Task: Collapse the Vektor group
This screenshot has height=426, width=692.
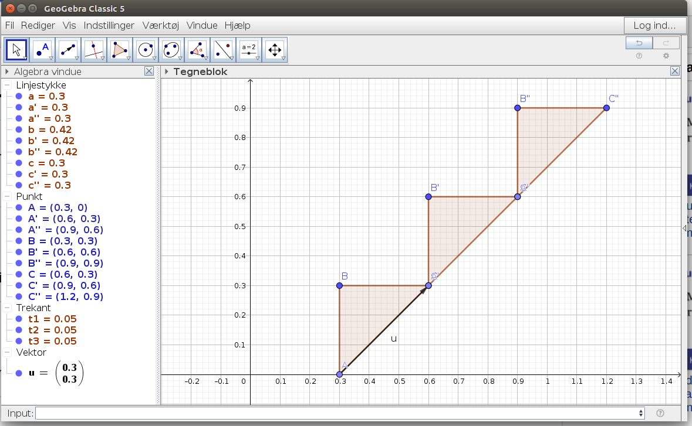Action: [x=7, y=352]
